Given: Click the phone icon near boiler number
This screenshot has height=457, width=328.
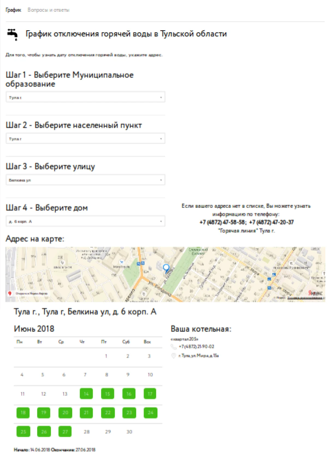Looking at the screenshot, I should (x=173, y=347).
